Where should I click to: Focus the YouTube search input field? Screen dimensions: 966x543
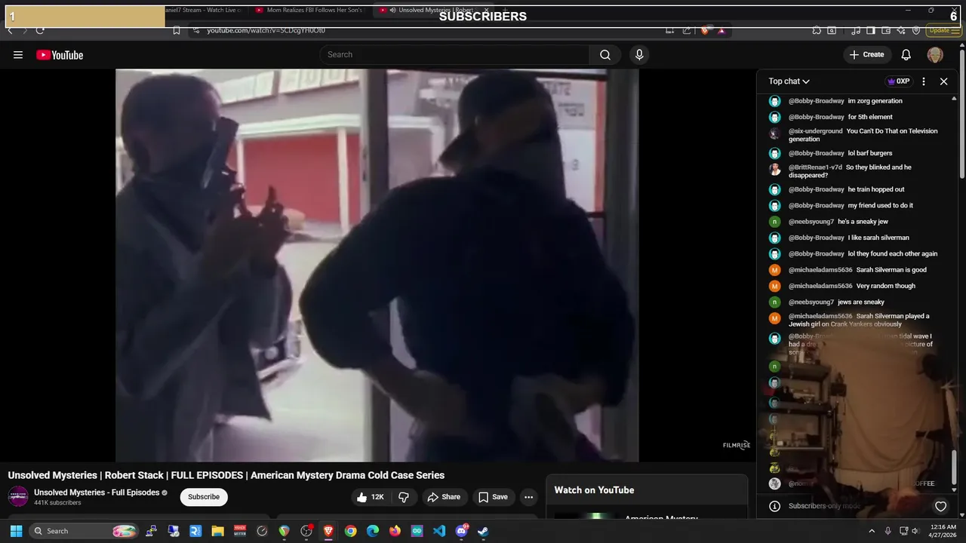(454, 54)
